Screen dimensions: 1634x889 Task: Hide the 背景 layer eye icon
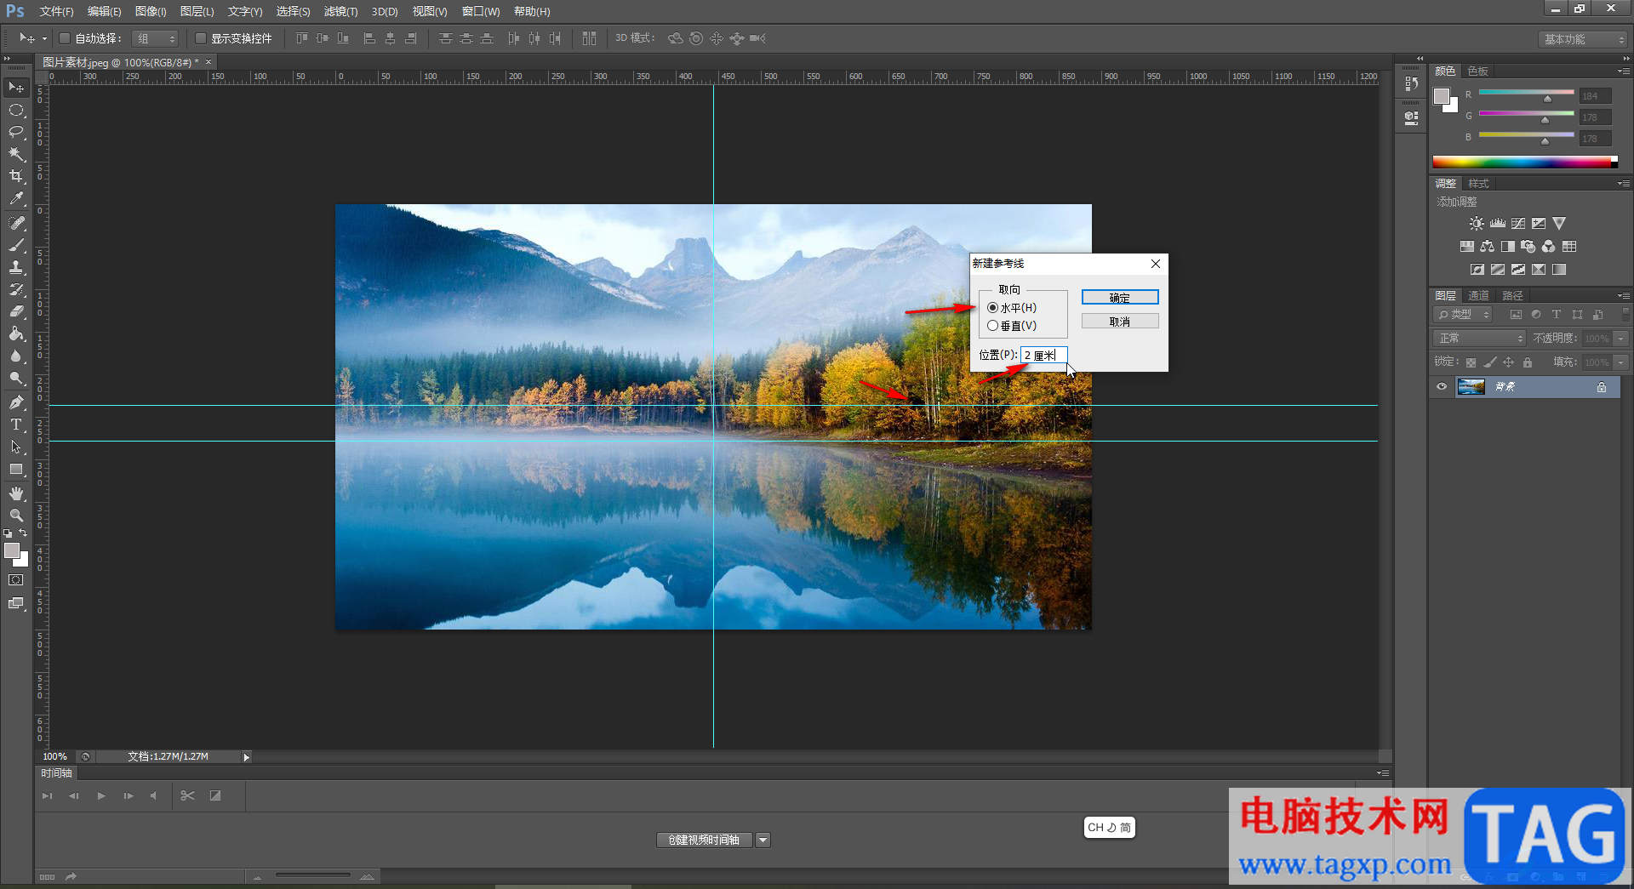tap(1442, 386)
